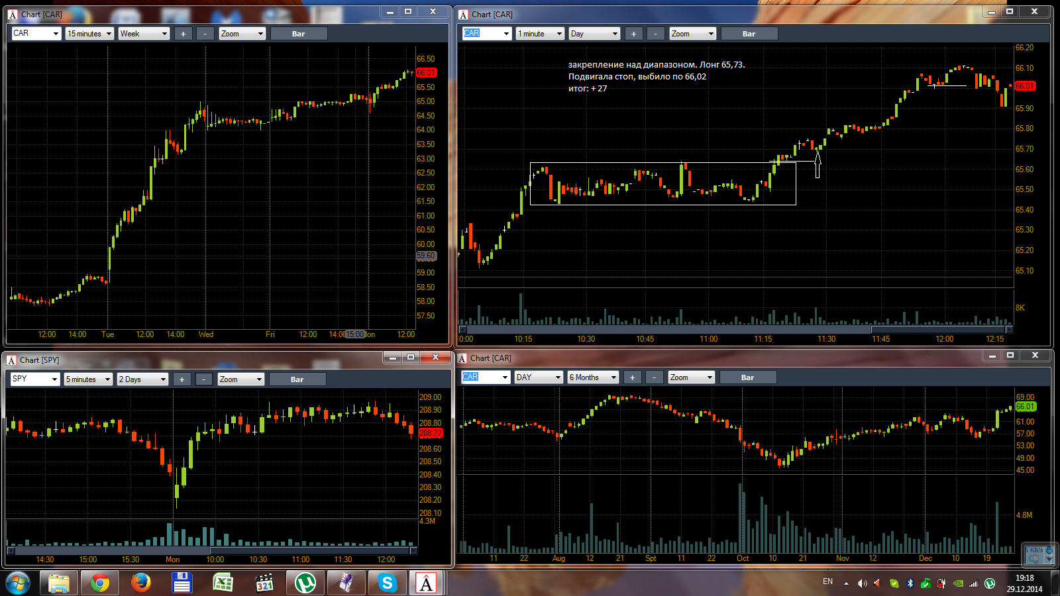Expand the Week period dropdown
The width and height of the screenshot is (1060, 596).
click(x=144, y=34)
